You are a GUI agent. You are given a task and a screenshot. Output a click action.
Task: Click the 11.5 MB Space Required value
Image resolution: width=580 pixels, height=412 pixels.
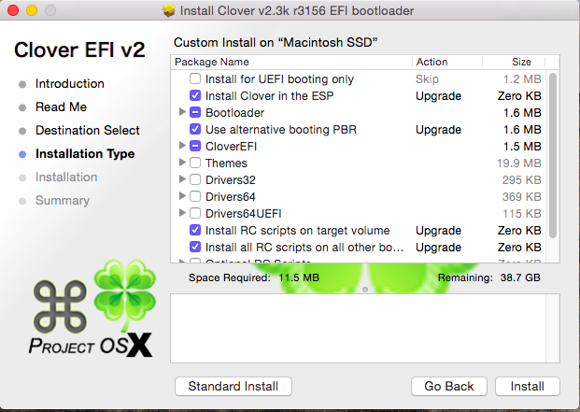coord(299,277)
